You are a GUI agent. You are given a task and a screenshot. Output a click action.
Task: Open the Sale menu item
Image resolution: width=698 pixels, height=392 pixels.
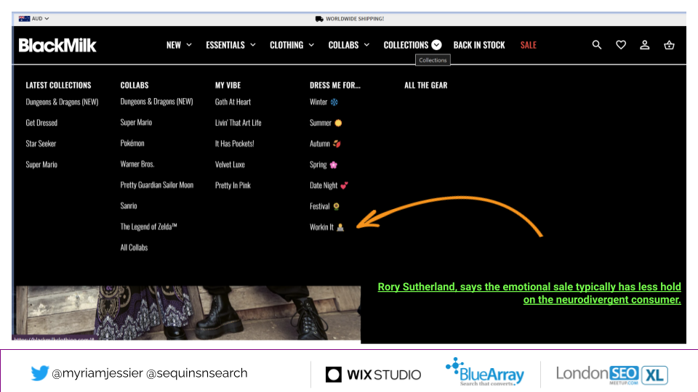point(528,45)
